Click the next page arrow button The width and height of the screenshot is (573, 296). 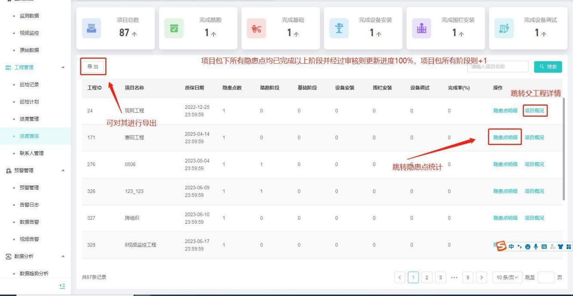tap(482, 277)
